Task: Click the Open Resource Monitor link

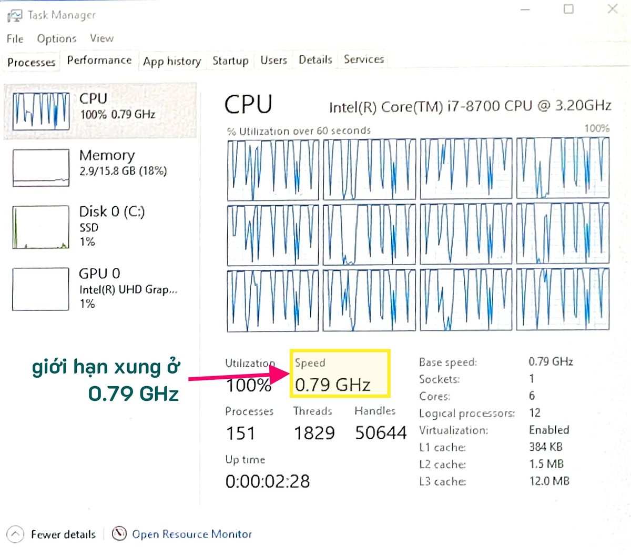Action: pos(192,534)
